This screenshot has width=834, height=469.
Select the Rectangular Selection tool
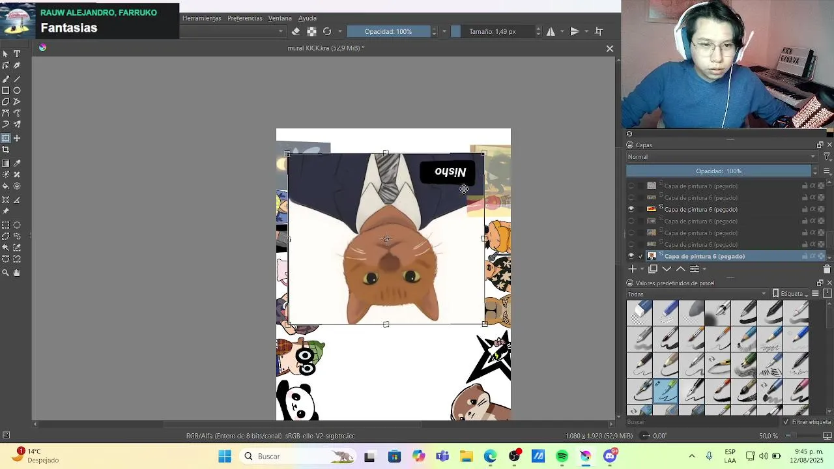[6, 225]
